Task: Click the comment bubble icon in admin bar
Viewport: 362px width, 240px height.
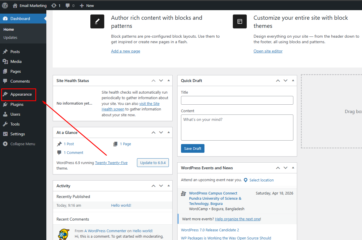Action: tap(67, 5)
